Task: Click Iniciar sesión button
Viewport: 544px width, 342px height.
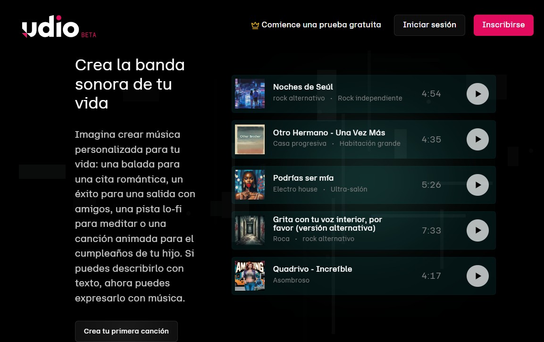Action: pyautogui.click(x=429, y=25)
